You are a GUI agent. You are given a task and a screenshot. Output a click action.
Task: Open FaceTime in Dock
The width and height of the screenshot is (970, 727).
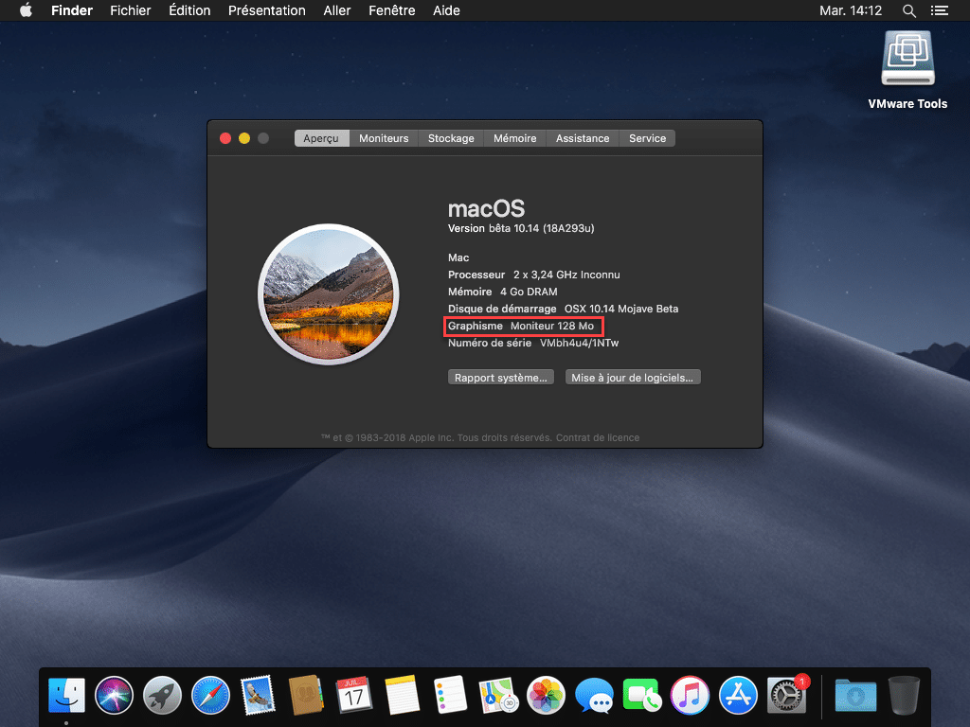tap(641, 695)
